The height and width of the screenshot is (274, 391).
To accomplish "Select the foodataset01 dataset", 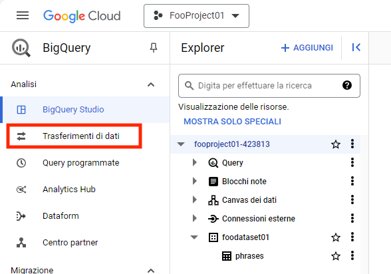I will pos(245,237).
